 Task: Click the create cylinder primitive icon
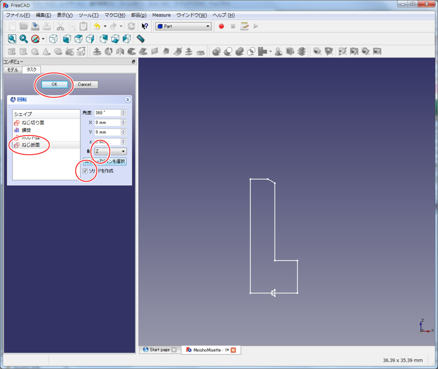[x=24, y=51]
